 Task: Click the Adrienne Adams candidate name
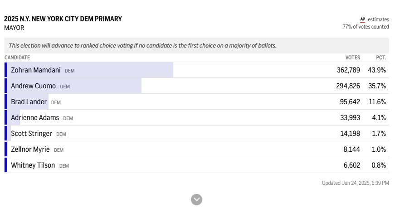pyautogui.click(x=35, y=118)
